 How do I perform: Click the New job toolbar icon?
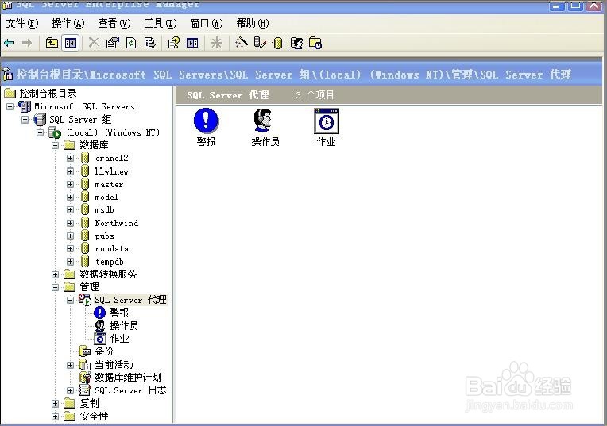pos(315,43)
